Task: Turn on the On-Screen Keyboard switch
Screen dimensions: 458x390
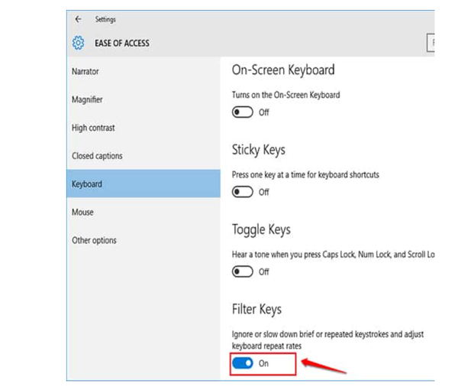Action: [243, 112]
